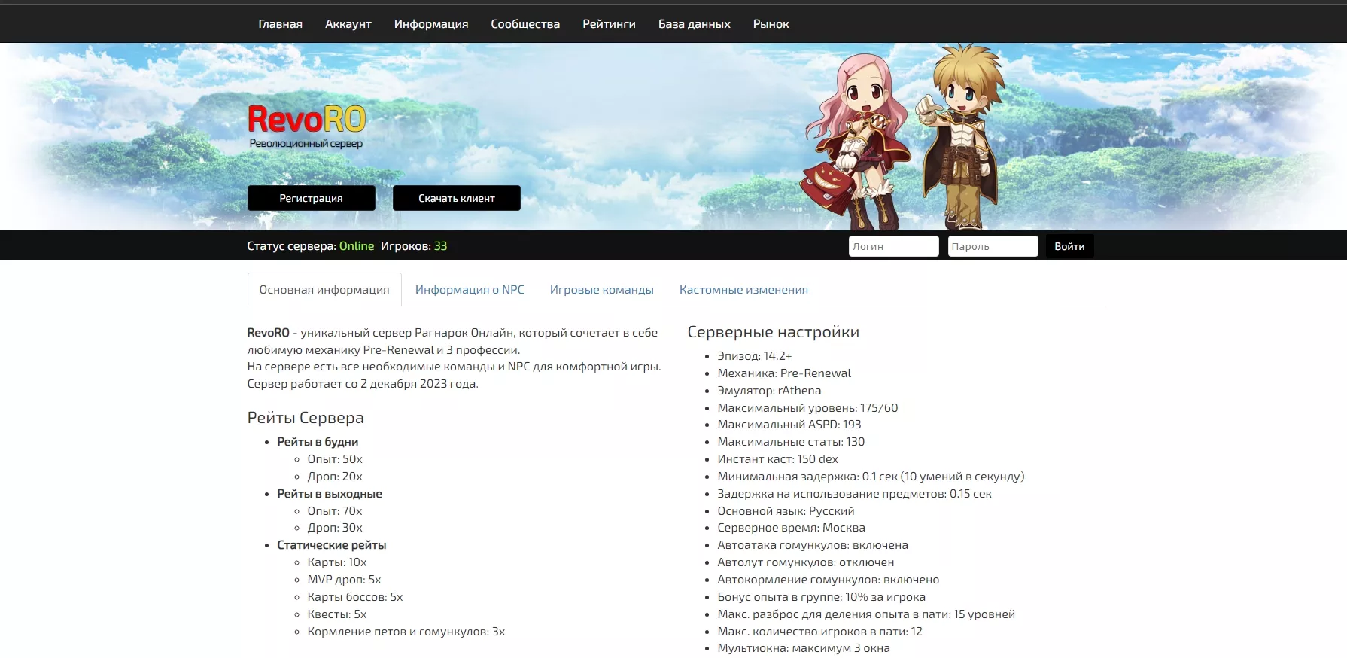Focus the Пароль input field
Viewport: 1347px width, 658px height.
pos(993,246)
